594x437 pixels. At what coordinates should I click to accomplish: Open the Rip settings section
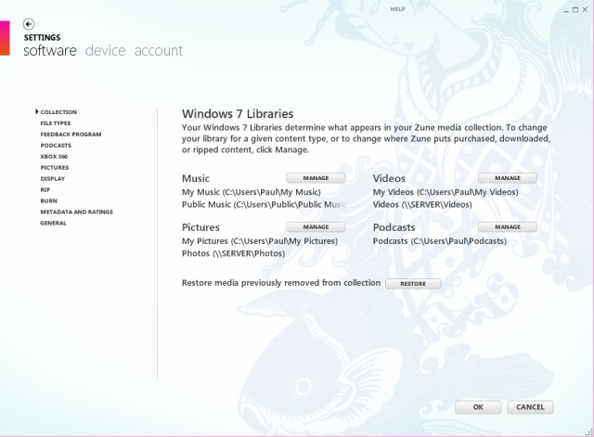45,189
